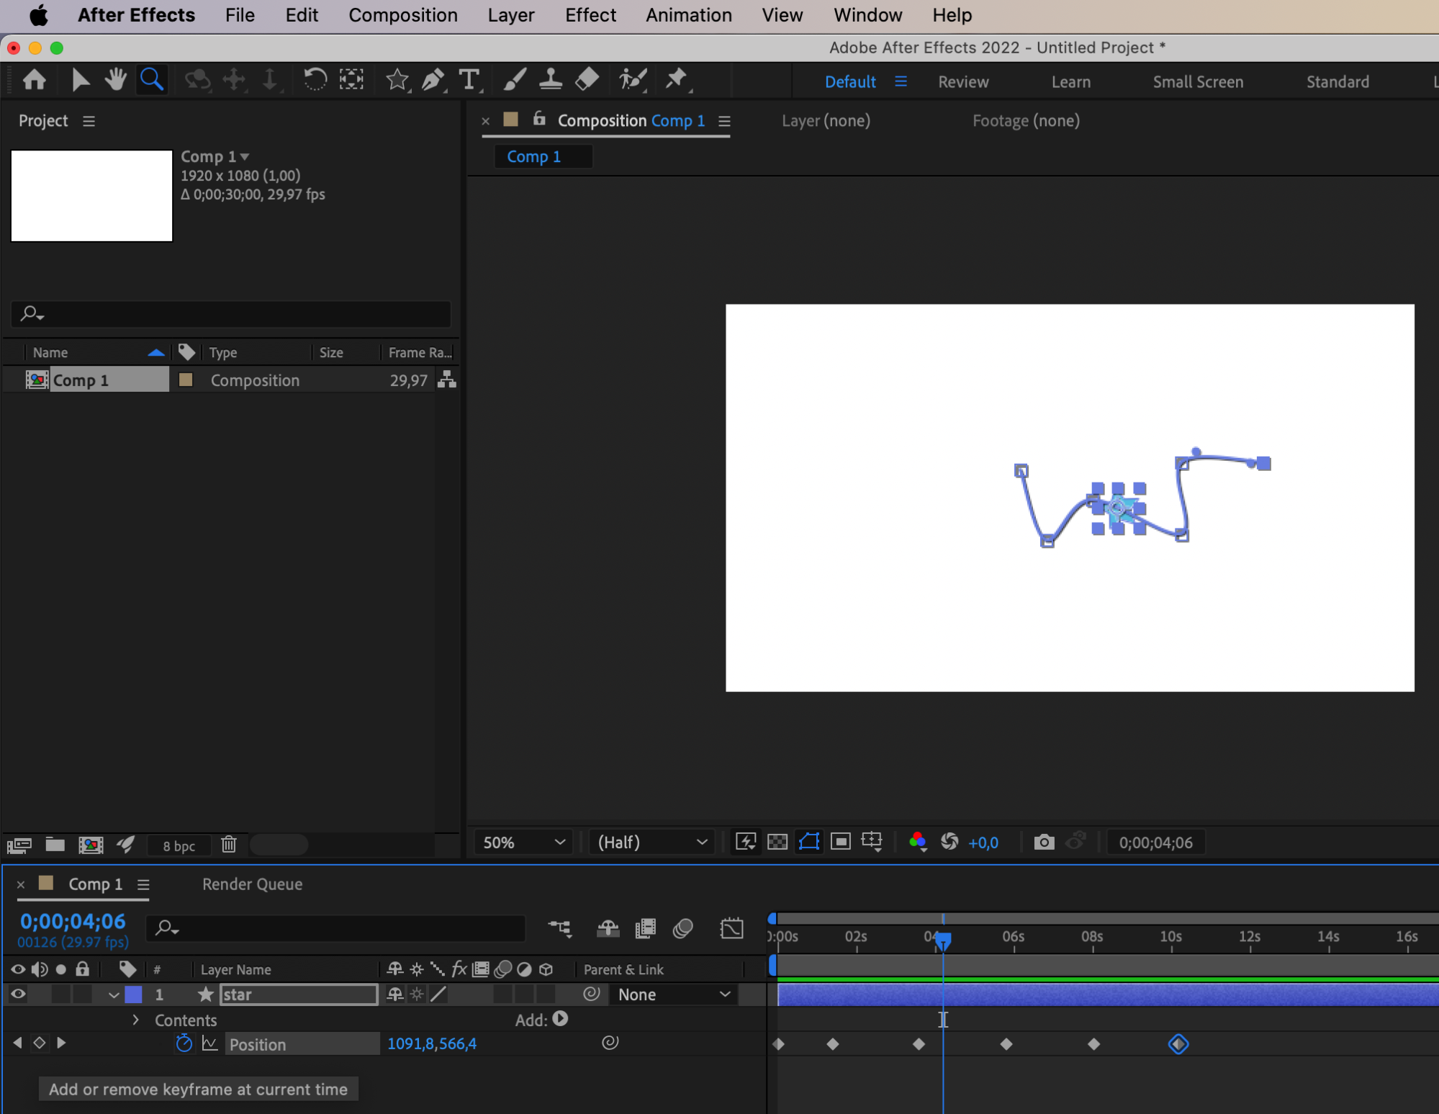
Task: Click the star layer blue label swatch
Action: pos(133,994)
